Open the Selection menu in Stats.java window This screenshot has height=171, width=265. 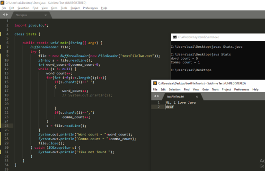pyautogui.click(x=23, y=8)
